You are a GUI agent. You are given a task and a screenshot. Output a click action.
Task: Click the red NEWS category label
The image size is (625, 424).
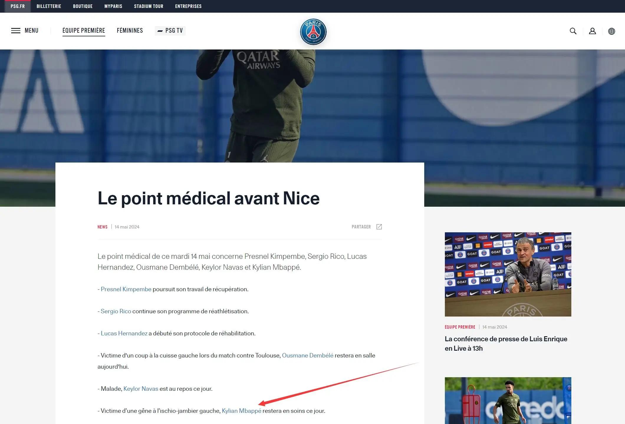[102, 227]
